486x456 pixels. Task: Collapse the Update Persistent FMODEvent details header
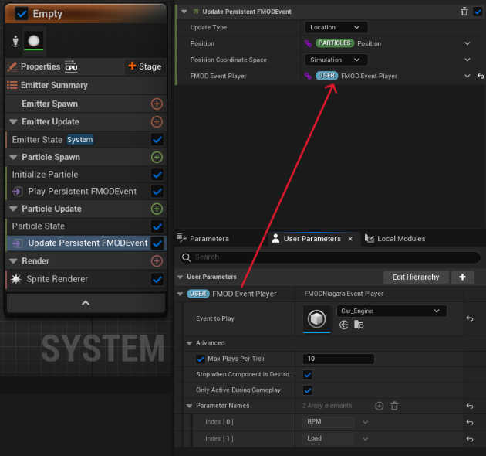pyautogui.click(x=184, y=12)
